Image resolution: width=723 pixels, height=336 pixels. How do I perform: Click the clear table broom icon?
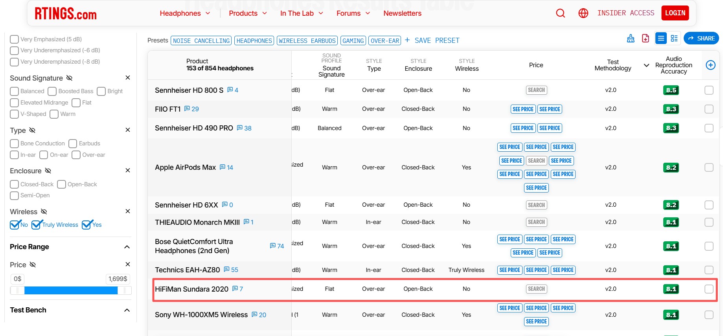[x=631, y=39]
